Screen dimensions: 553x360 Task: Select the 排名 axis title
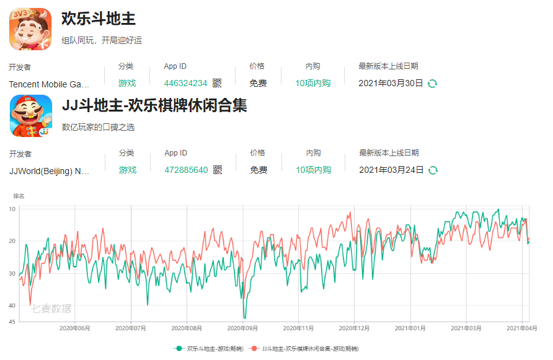(19, 196)
